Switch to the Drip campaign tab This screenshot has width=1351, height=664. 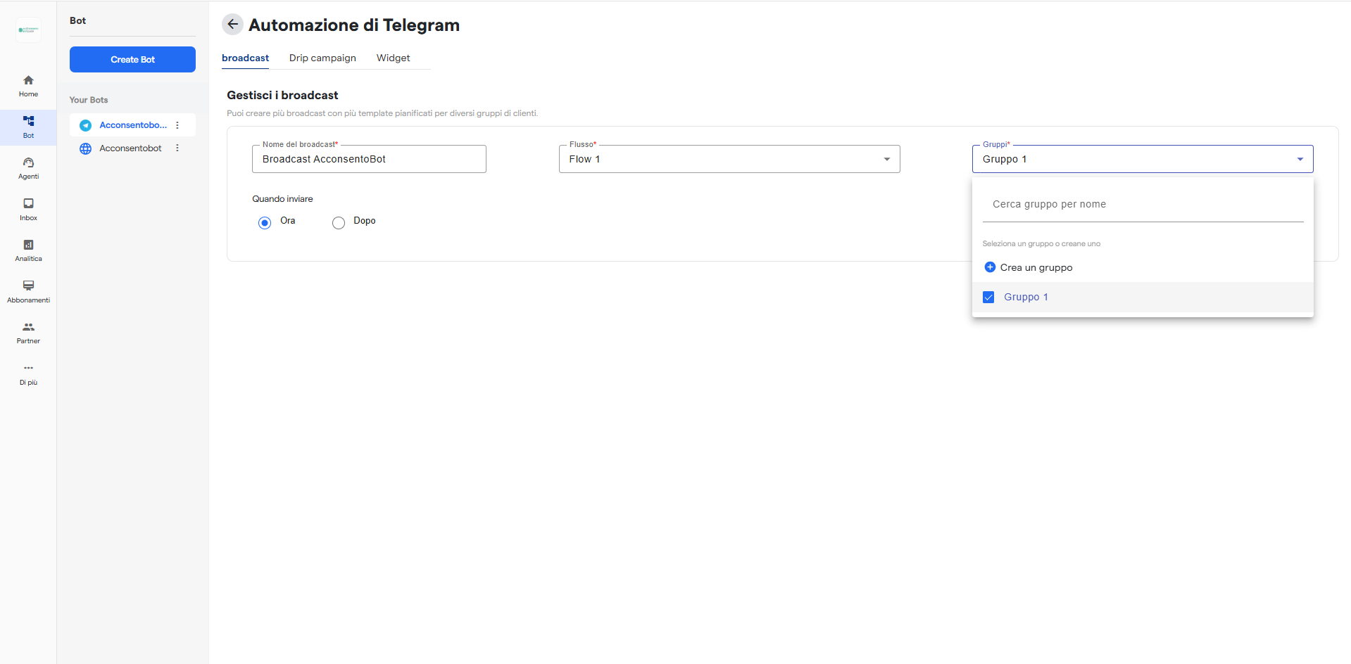[x=322, y=58]
